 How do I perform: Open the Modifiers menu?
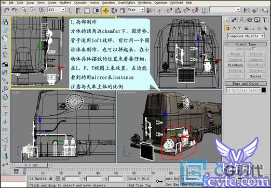tap(65, 3)
